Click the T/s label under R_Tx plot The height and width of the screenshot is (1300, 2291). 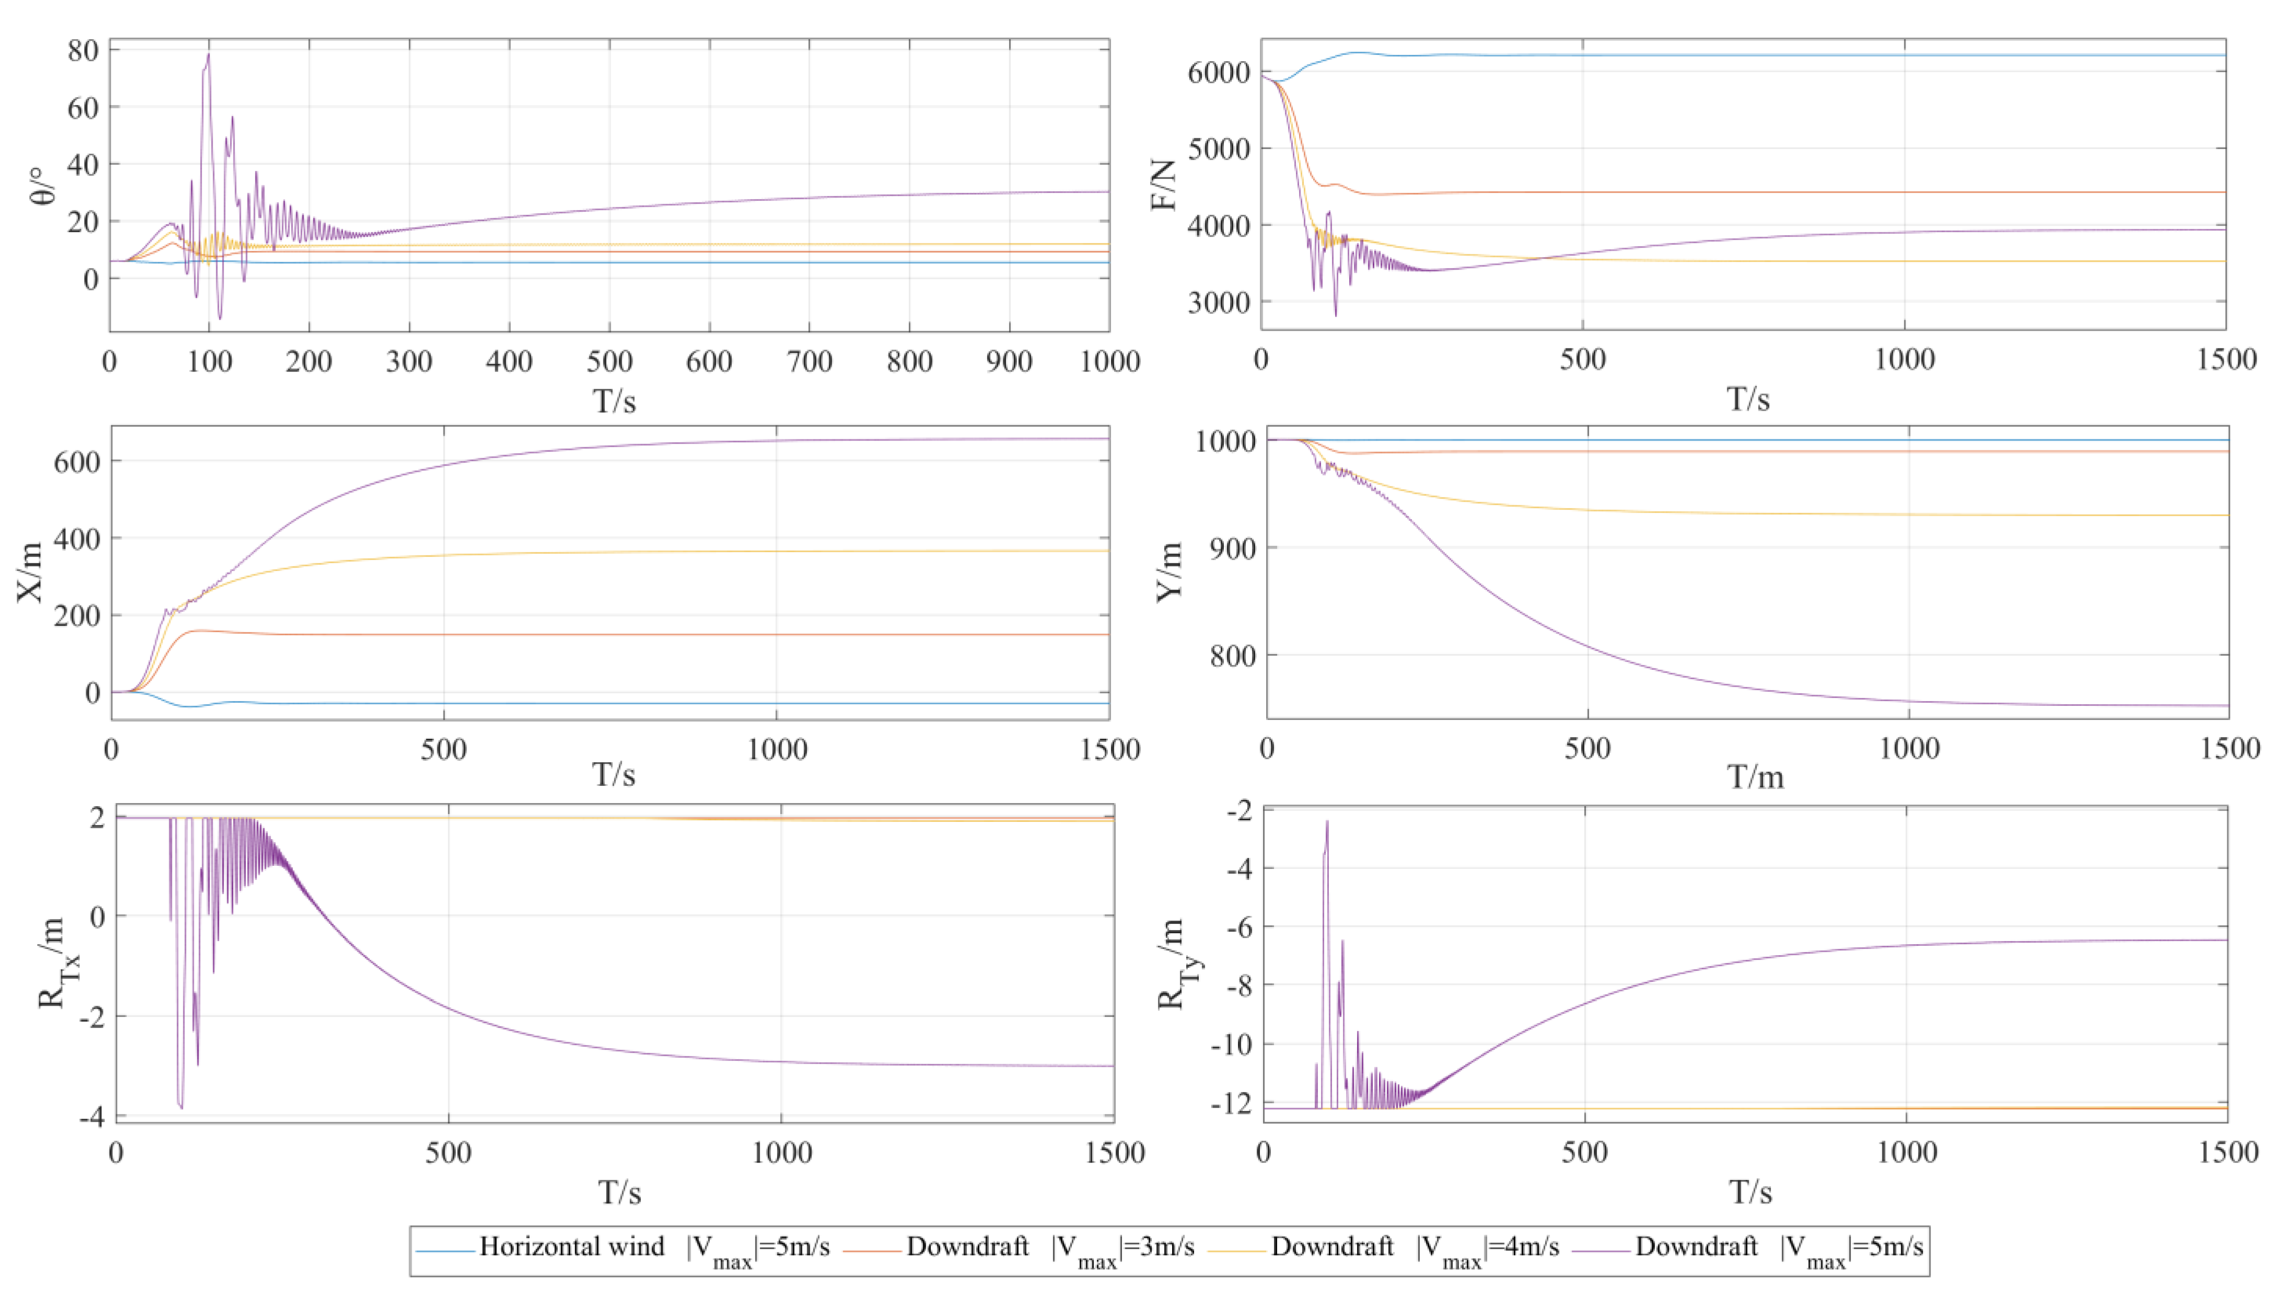(x=618, y=1192)
